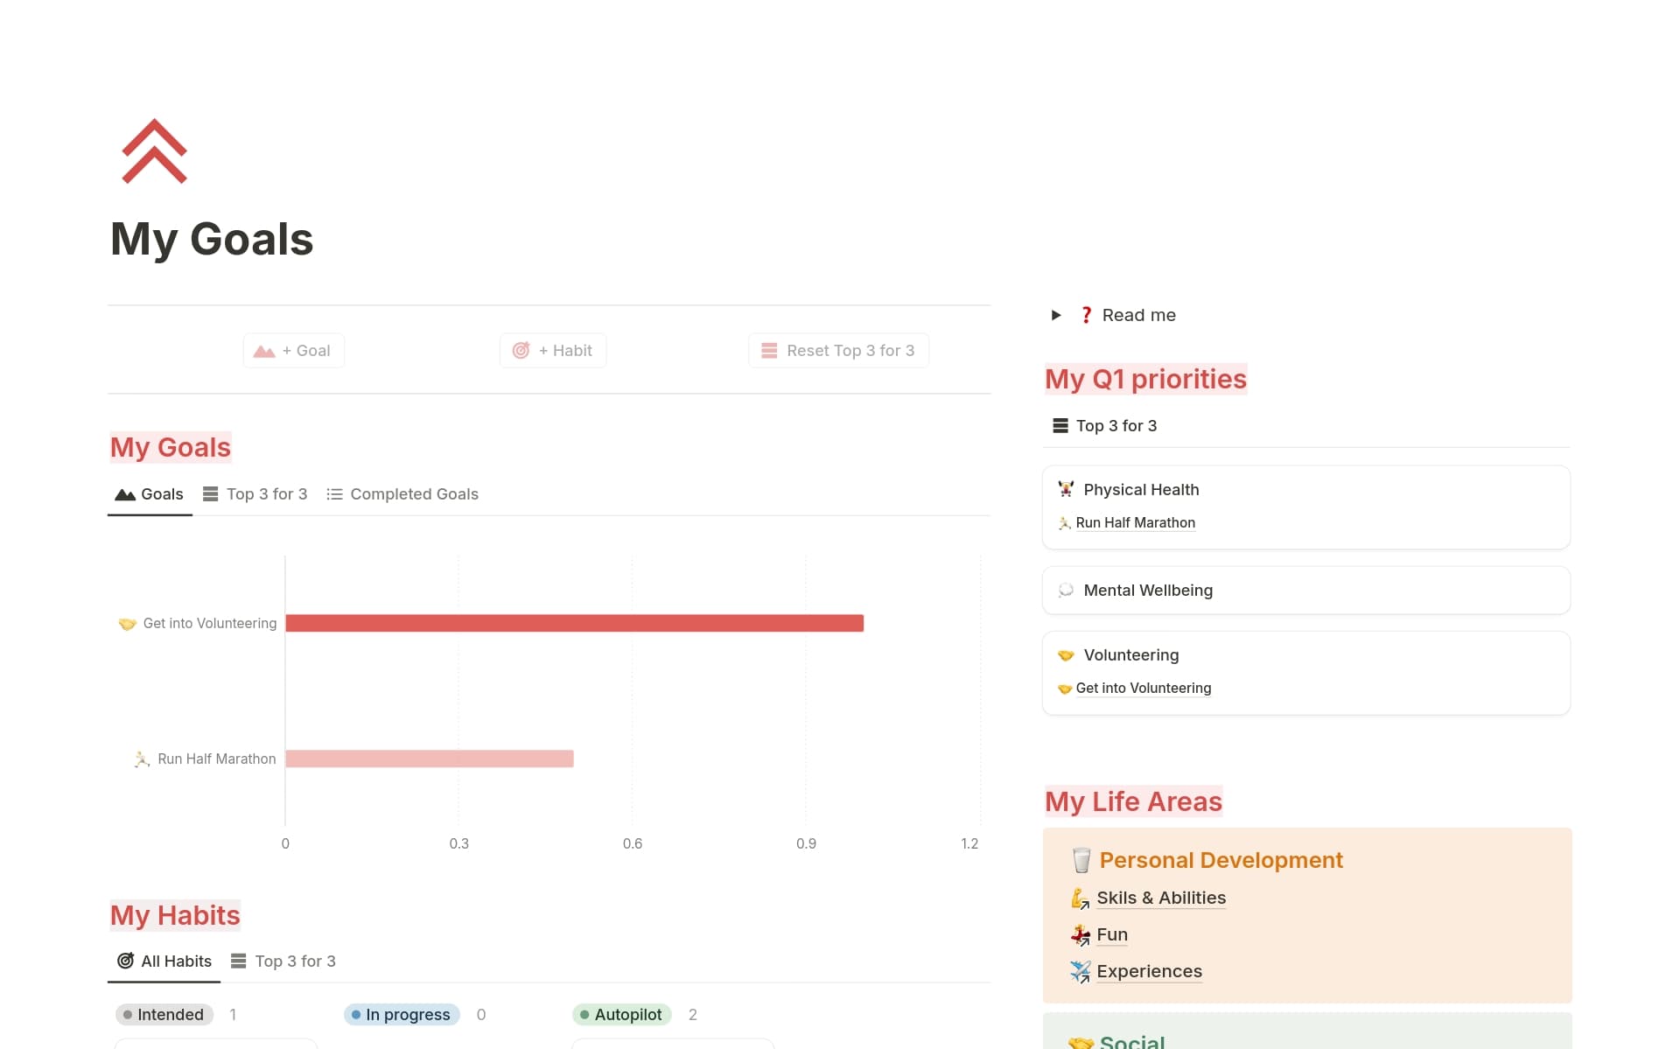Click the + Goal button
The height and width of the screenshot is (1049, 1680).
click(293, 350)
